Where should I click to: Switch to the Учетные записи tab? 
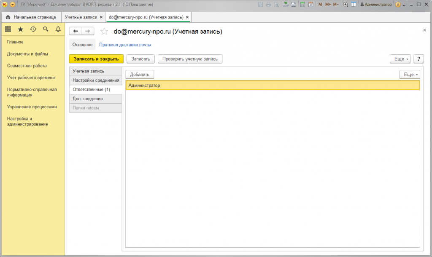[81, 17]
